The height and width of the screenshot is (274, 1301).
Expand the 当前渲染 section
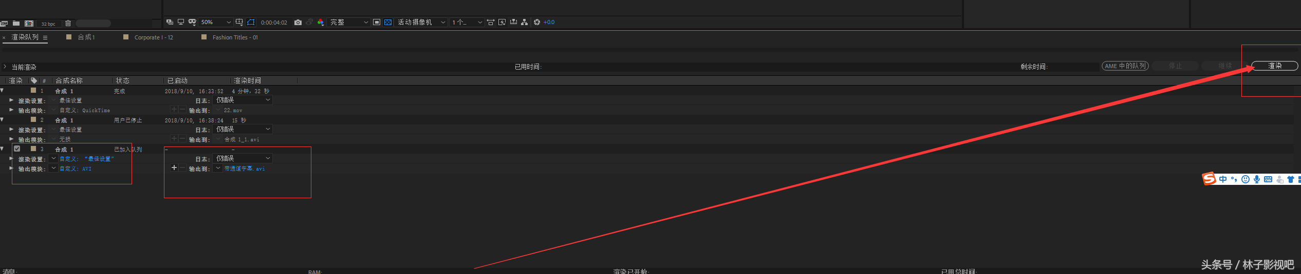point(5,67)
